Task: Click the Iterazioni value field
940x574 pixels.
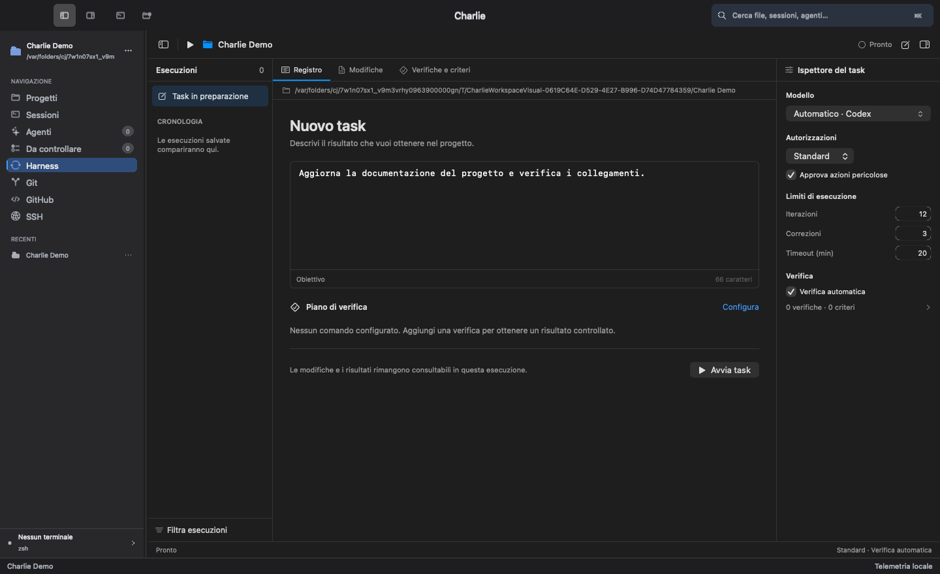Action: tap(913, 214)
